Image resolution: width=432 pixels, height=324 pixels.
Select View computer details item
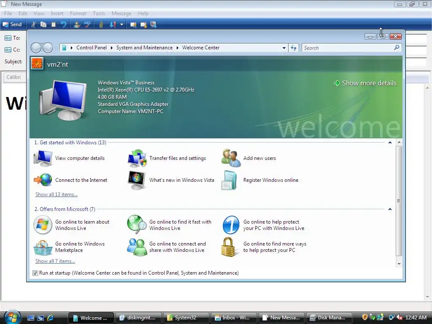pos(70,158)
